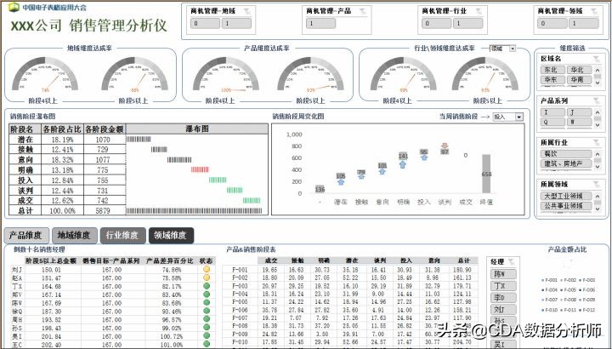612x349 pixels.
Task: Click blue up arrow above 潜在 column
Action: tap(341, 181)
